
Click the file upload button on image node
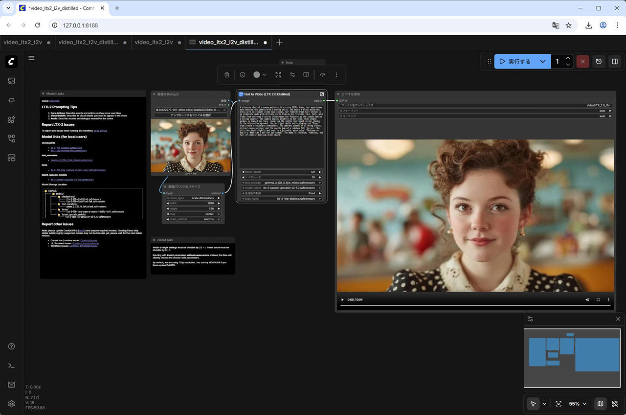[191, 115]
